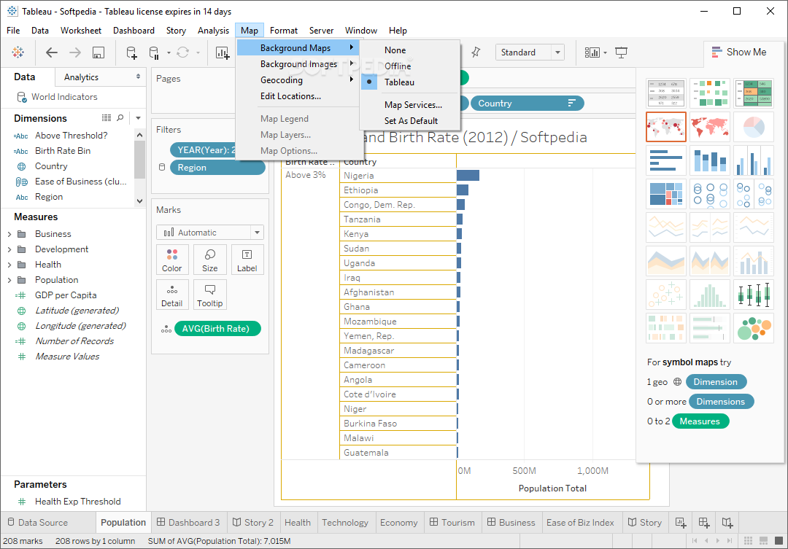Select the GDP per Capita measure

(x=66, y=295)
